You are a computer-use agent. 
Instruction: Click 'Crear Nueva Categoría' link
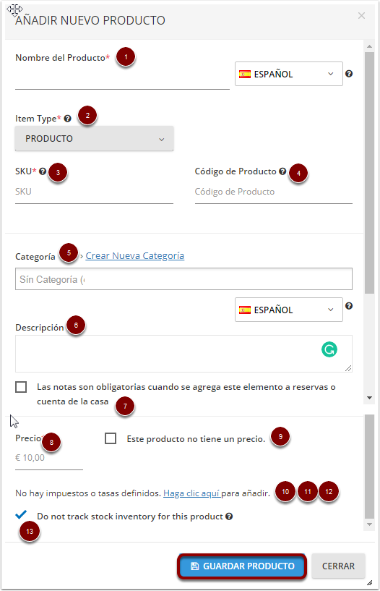click(x=134, y=256)
